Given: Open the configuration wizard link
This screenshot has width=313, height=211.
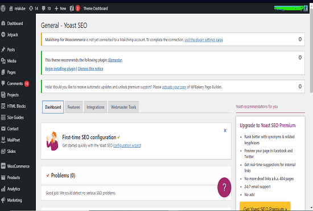Looking at the screenshot, I should [127, 145].
